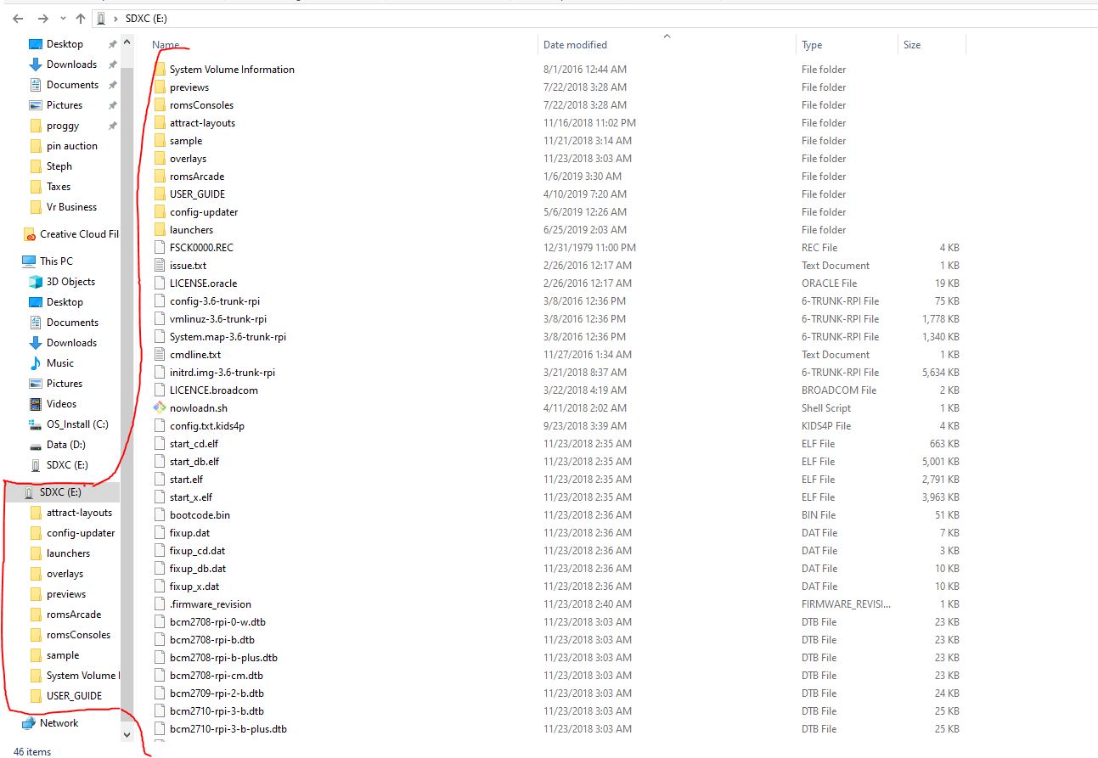Sort files by Date modified column
The width and height of the screenshot is (1098, 758).
click(575, 45)
